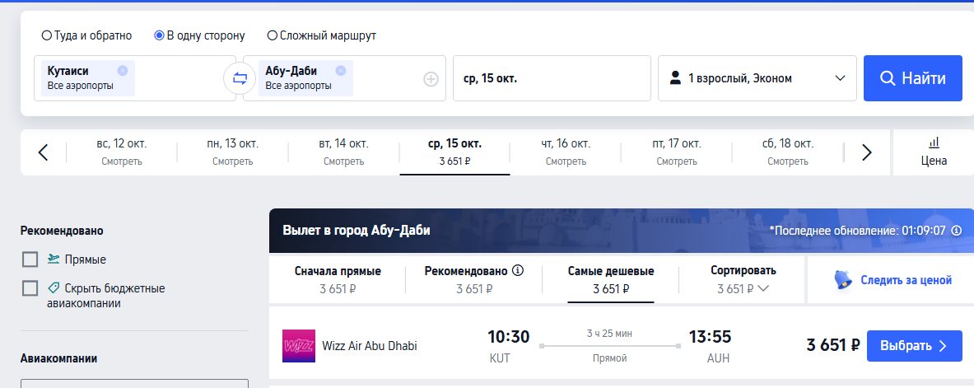Show next dates with right arrow
The width and height of the screenshot is (974, 388).
pyautogui.click(x=867, y=152)
